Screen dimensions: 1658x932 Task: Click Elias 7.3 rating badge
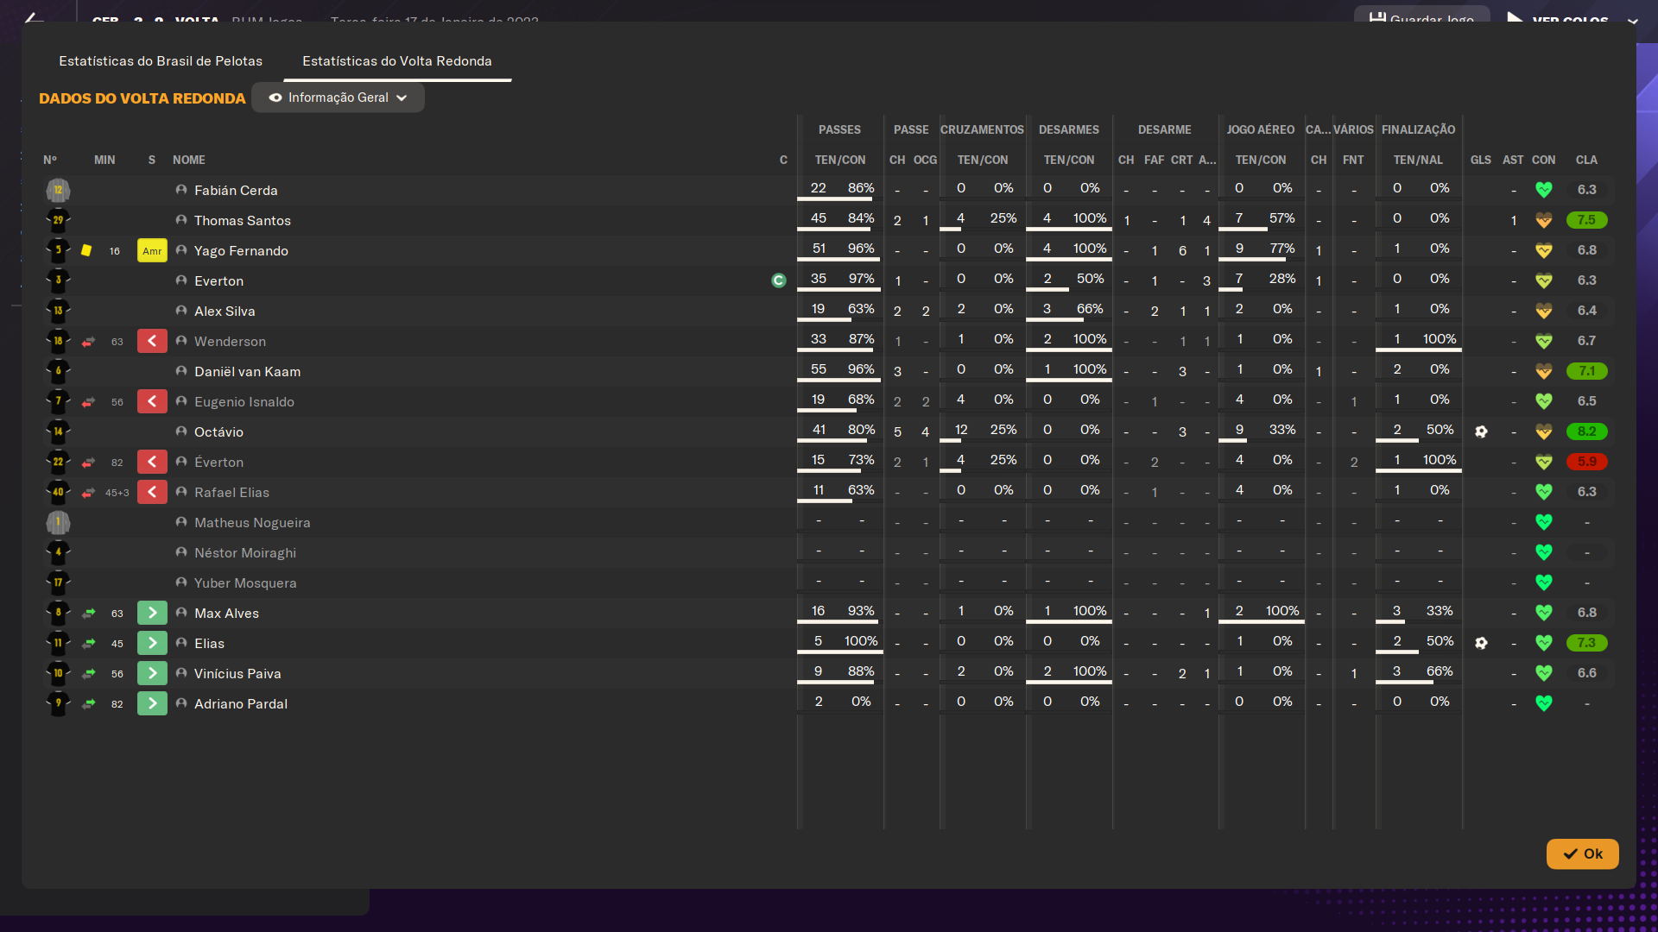tap(1587, 643)
